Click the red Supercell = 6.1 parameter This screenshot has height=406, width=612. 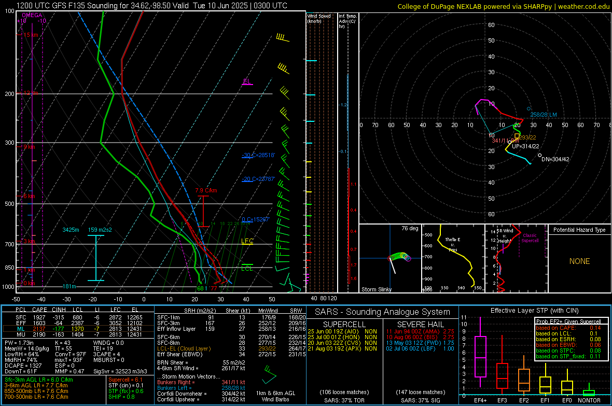click(126, 380)
